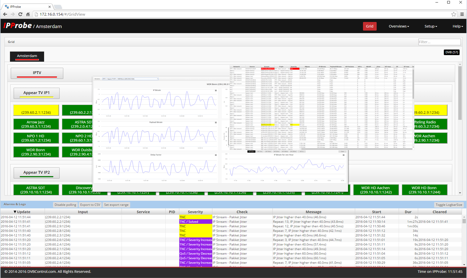Click the Alarms log scrollbar thumb
The height and width of the screenshot is (278, 467).
click(x=464, y=221)
